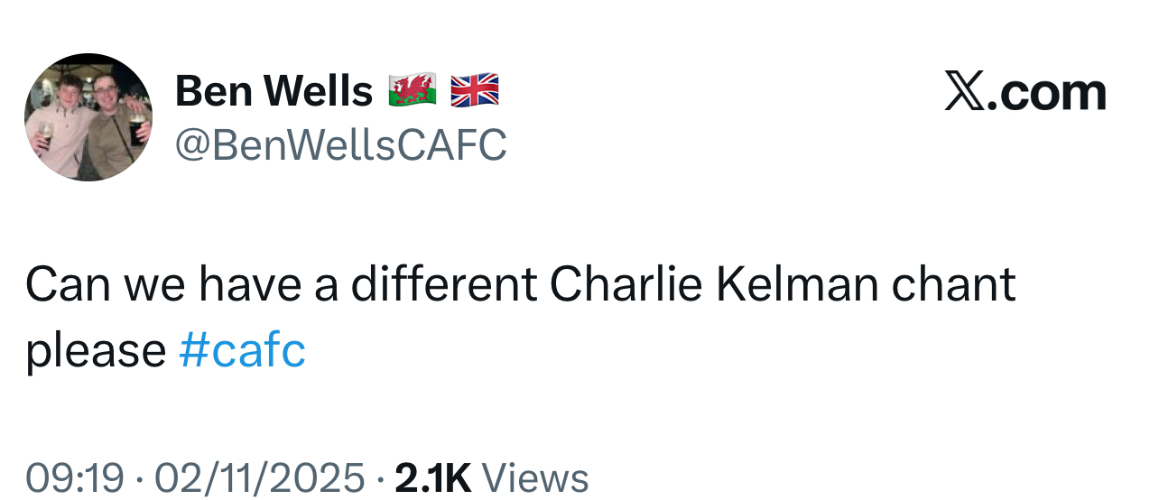Click the Union Jack flag emoji
The width and height of the screenshot is (1159, 500).
tap(475, 90)
